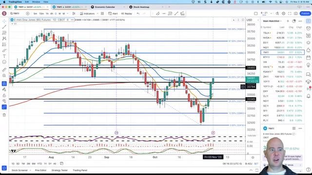Open quick search magnifier in top toolbar
Screen dimensions: 312x175
pos(277,14)
